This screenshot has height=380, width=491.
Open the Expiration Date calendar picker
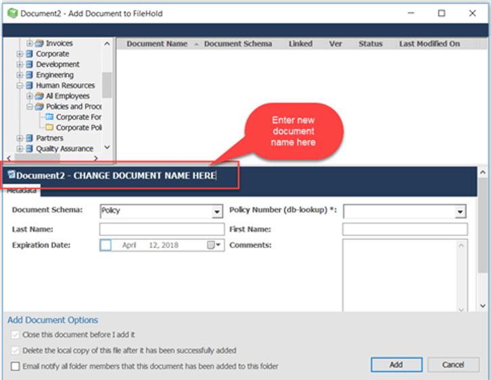pyautogui.click(x=214, y=245)
